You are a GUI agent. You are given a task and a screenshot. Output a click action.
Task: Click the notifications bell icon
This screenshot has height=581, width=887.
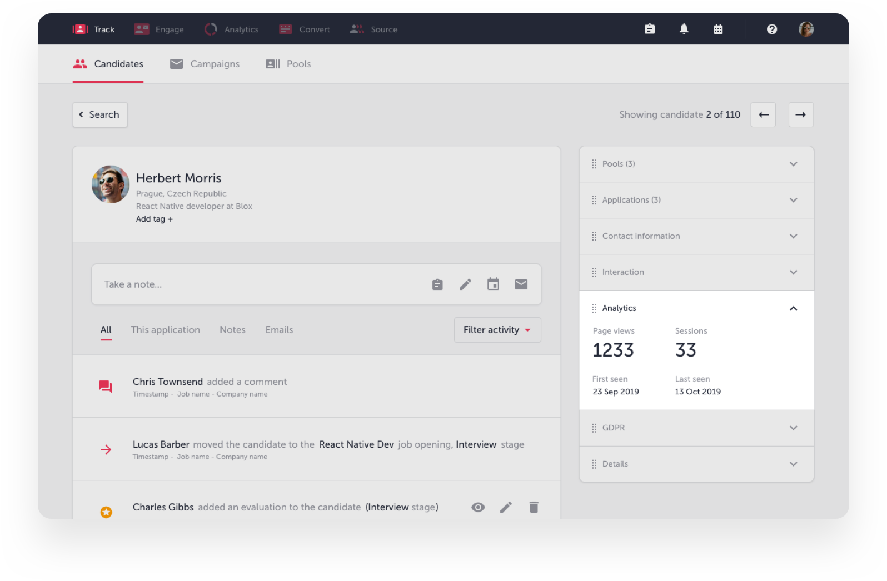(x=684, y=29)
